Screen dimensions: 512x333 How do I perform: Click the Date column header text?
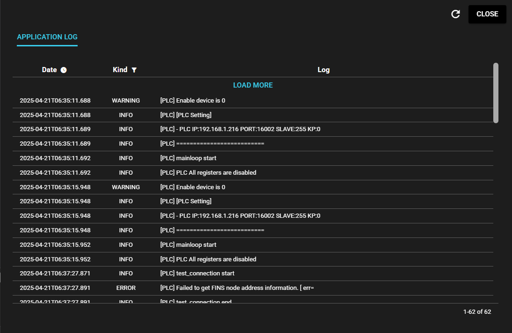pyautogui.click(x=49, y=70)
